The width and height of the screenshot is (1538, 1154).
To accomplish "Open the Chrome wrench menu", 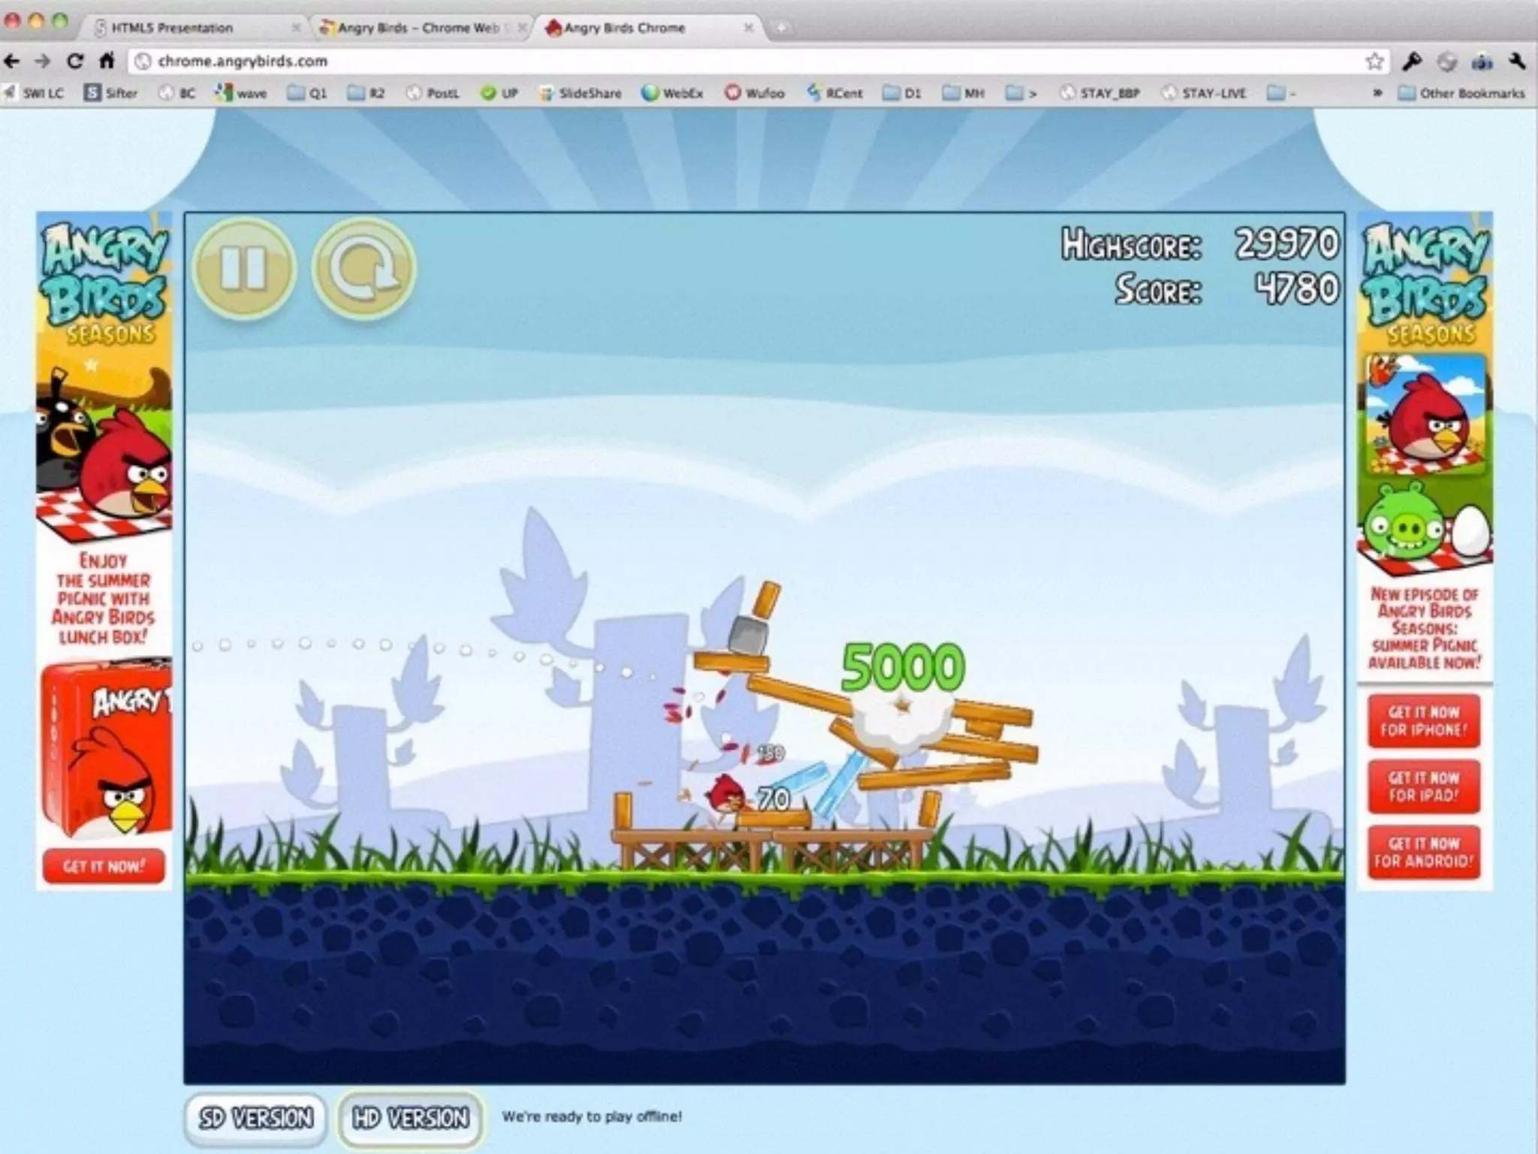I will pyautogui.click(x=1516, y=62).
